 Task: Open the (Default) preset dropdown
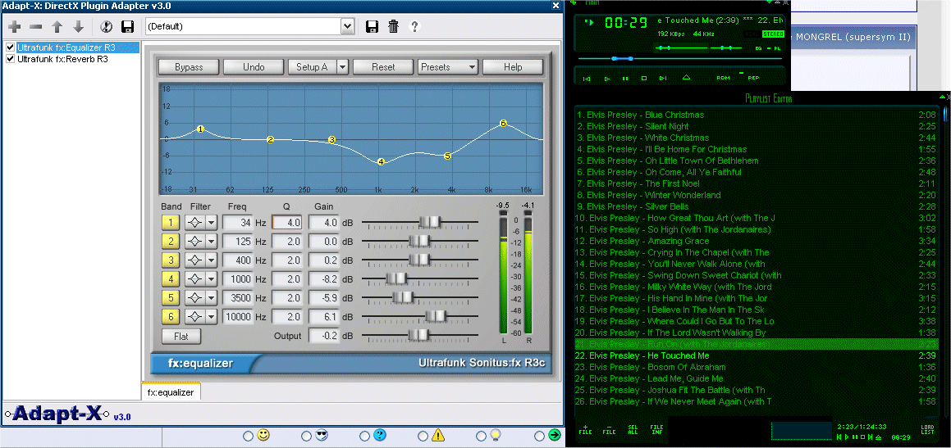pos(348,26)
